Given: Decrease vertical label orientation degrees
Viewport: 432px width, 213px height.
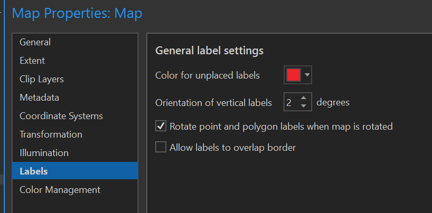Looking at the screenshot, I should tap(303, 106).
